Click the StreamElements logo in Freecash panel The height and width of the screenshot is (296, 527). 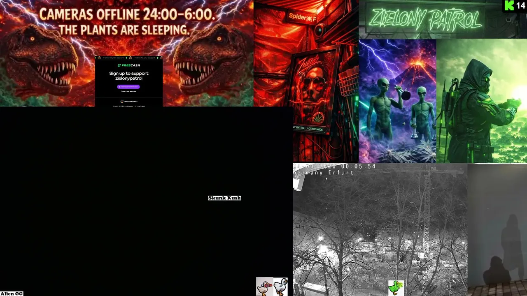click(128, 101)
